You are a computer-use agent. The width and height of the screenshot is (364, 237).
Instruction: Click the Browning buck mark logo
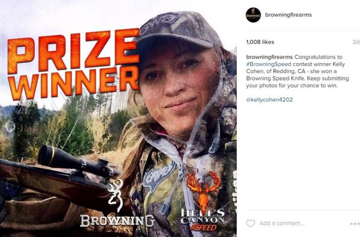[115, 195]
